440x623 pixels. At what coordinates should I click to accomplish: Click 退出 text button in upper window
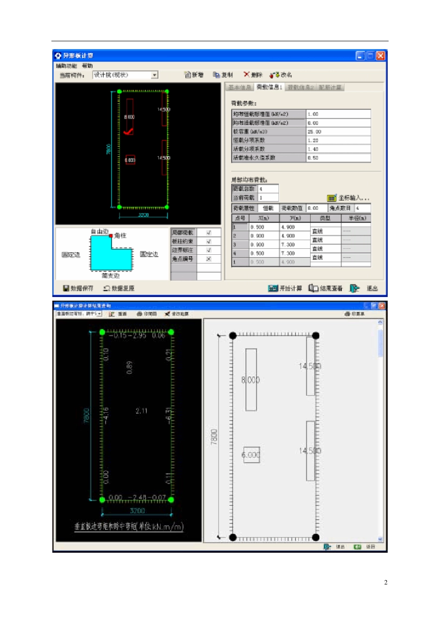tap(372, 288)
